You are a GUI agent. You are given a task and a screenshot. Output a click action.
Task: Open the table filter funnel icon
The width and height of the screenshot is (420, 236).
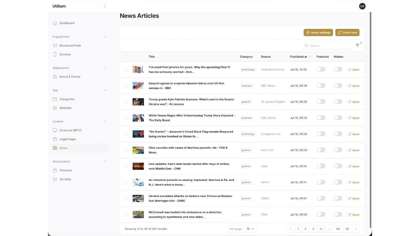coord(358,46)
